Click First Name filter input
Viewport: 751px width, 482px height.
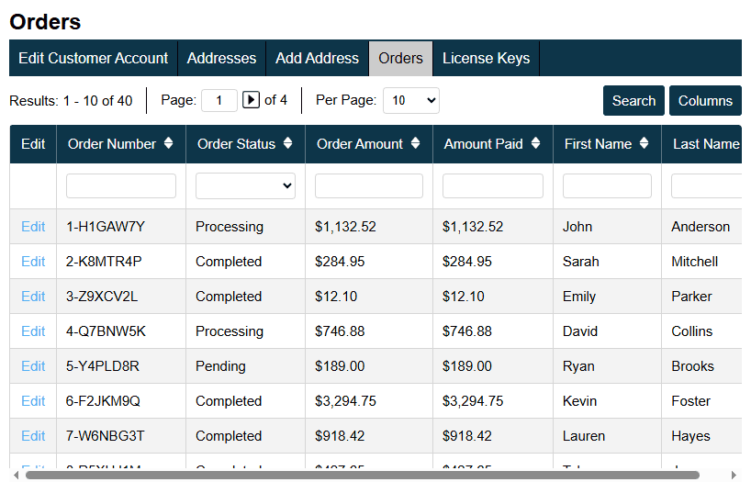pos(607,185)
